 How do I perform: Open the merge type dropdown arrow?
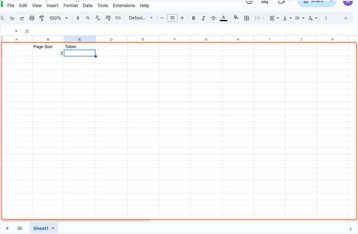264,18
